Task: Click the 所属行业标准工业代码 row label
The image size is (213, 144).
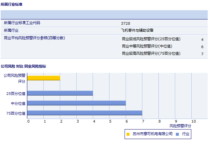Action: (24, 23)
